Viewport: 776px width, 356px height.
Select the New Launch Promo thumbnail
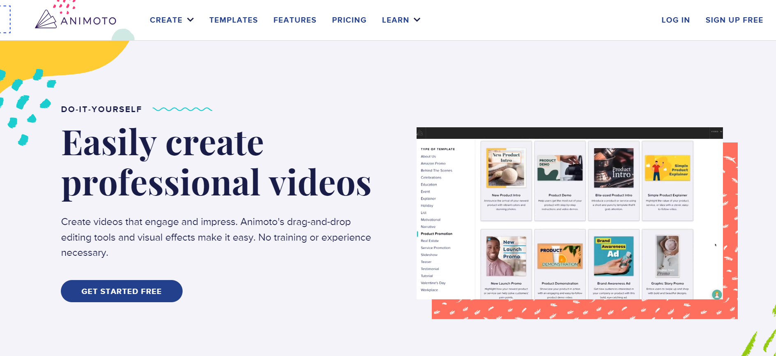pyautogui.click(x=506, y=256)
